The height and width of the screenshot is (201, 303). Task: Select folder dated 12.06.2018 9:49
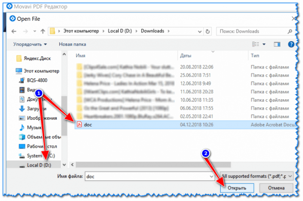(x=185, y=83)
